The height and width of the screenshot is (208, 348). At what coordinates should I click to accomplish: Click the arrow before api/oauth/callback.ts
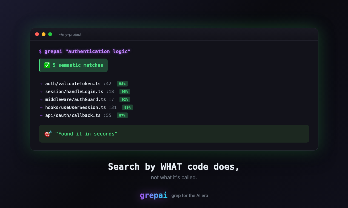pyautogui.click(x=41, y=115)
